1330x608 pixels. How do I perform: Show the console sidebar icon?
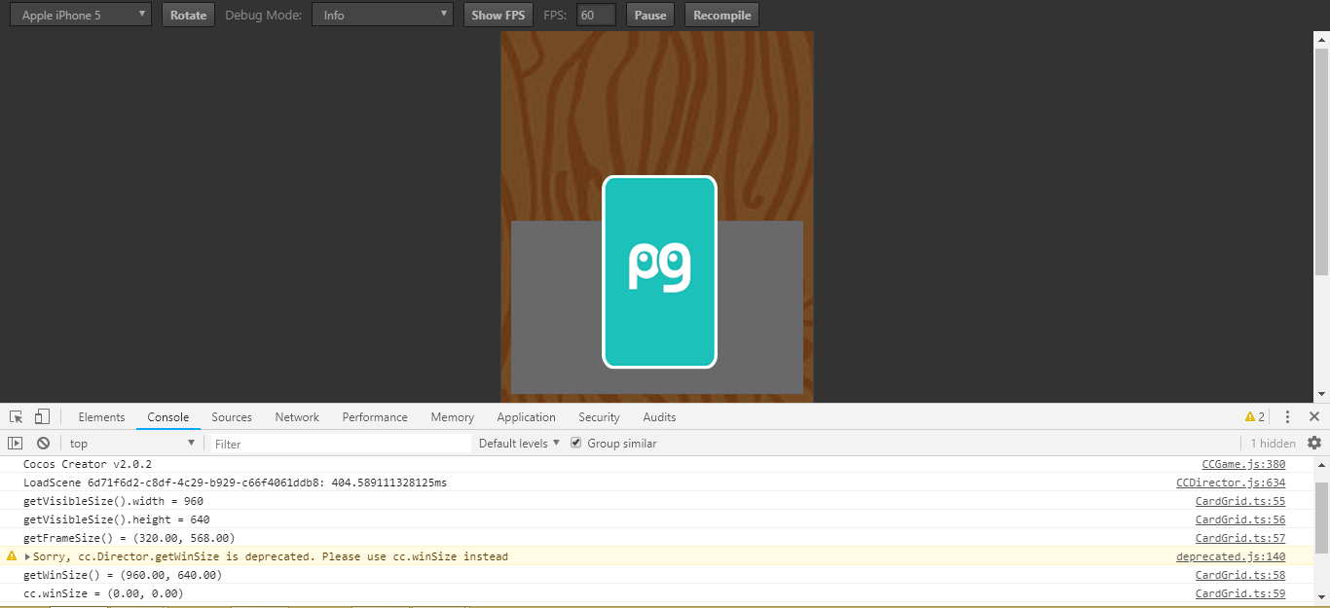(16, 444)
